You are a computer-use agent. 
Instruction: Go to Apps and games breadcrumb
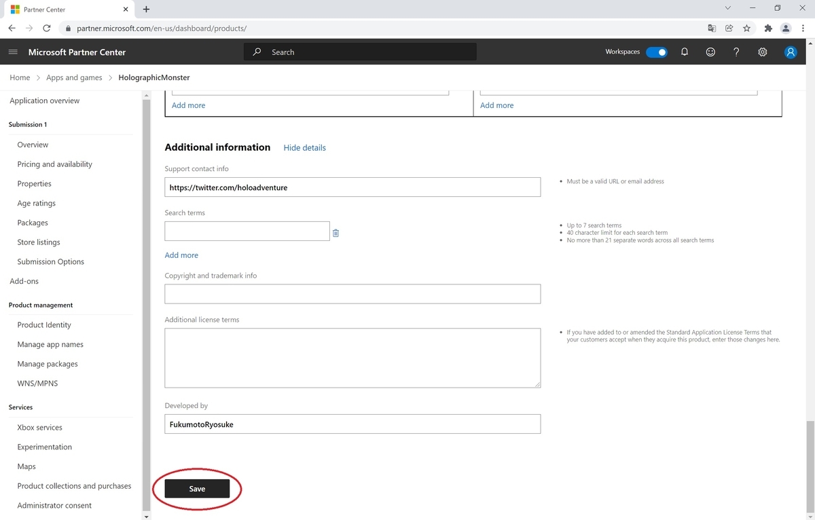tap(74, 77)
